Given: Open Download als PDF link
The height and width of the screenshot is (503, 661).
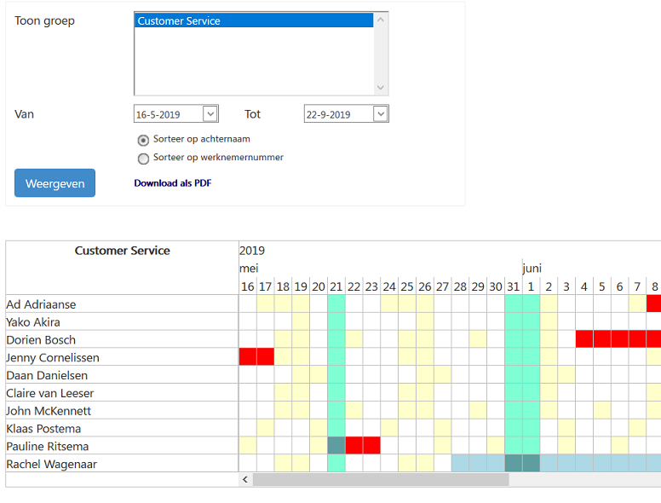Looking at the screenshot, I should click(173, 183).
